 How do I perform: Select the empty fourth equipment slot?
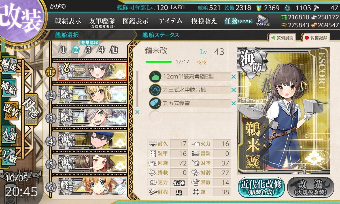[x=190, y=116]
